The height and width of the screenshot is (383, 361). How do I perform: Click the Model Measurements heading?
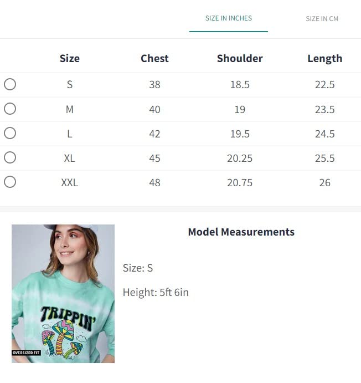[x=241, y=232]
